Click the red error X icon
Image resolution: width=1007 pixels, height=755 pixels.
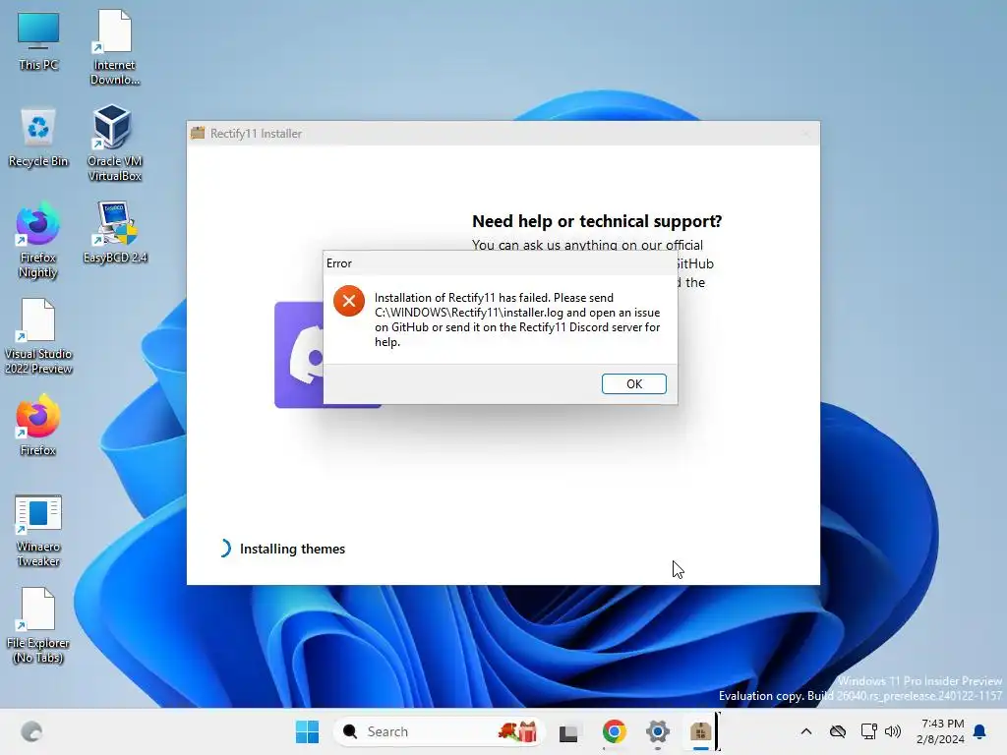pos(349,301)
